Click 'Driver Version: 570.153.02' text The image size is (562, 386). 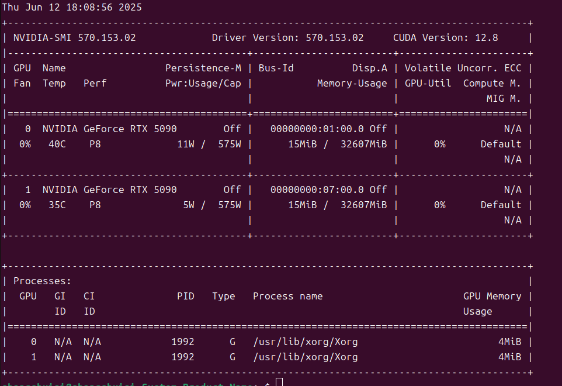[x=287, y=37]
